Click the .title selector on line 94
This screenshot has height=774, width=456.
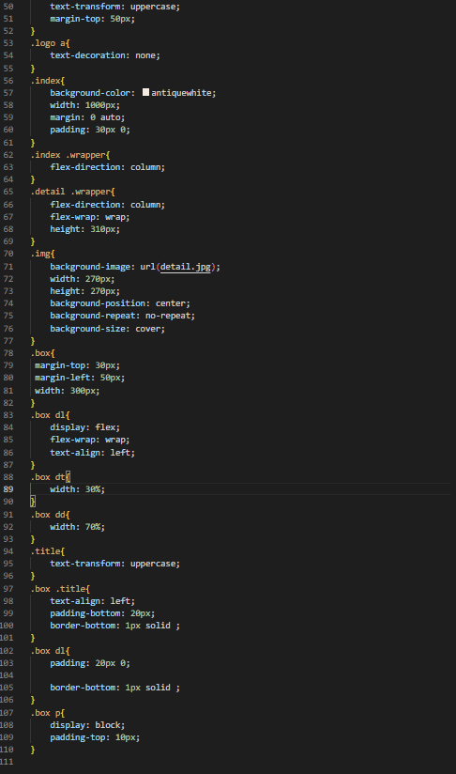click(x=47, y=550)
